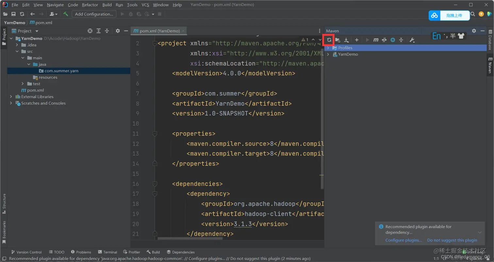Click Add Configuration button

pos(94,14)
